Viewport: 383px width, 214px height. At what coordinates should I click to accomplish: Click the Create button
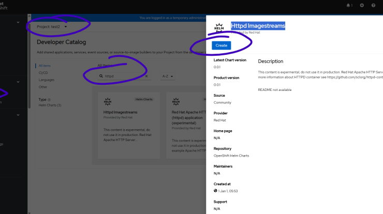click(222, 45)
